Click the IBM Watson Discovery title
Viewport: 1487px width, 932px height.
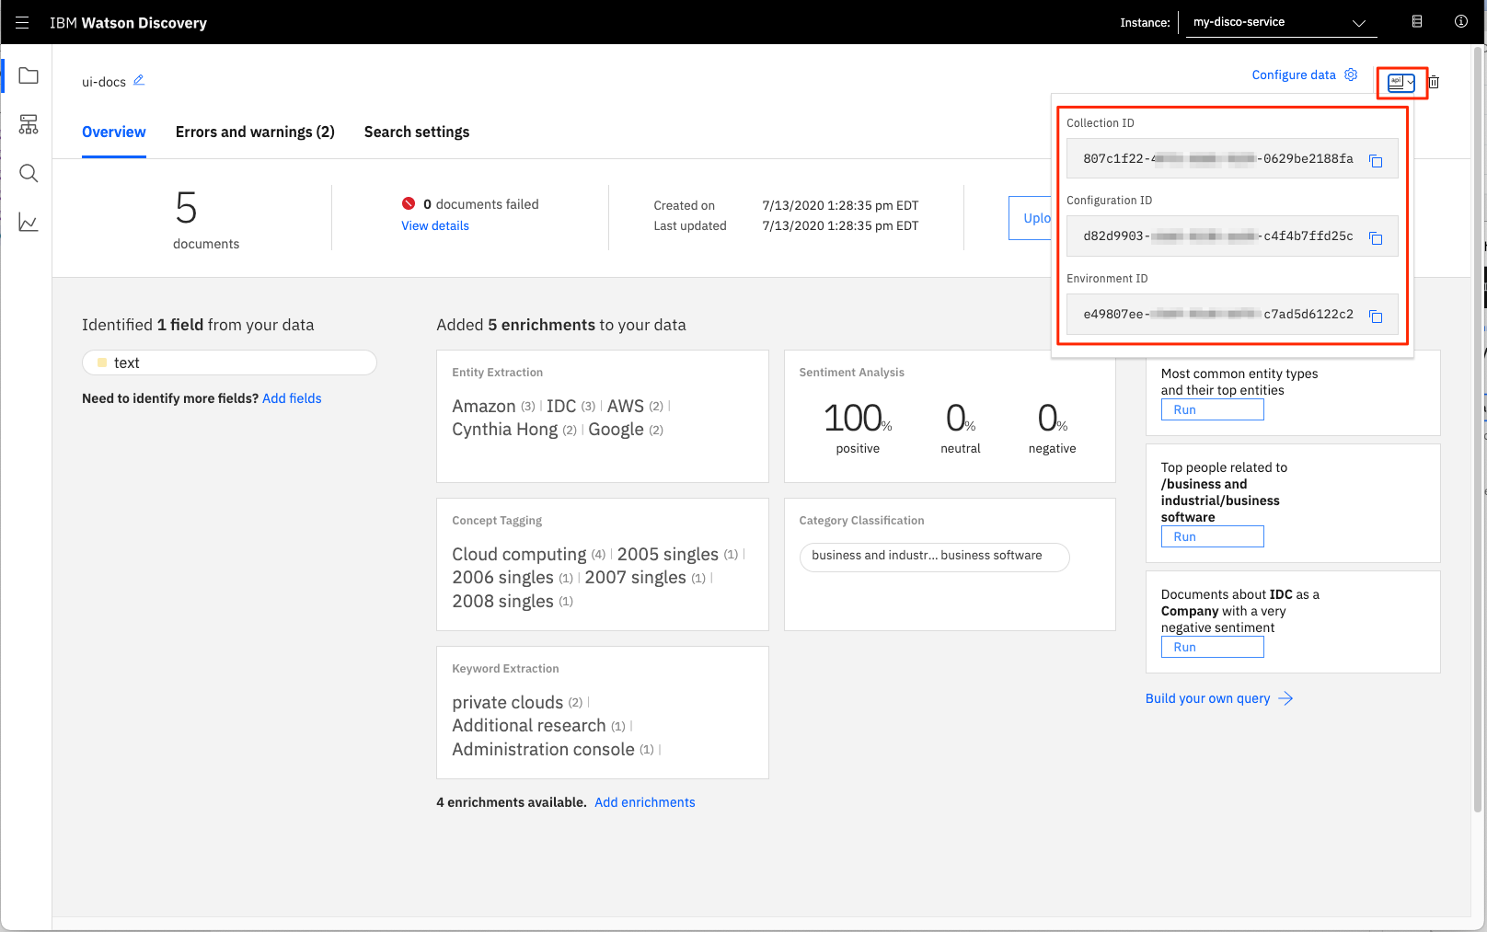pos(129,23)
